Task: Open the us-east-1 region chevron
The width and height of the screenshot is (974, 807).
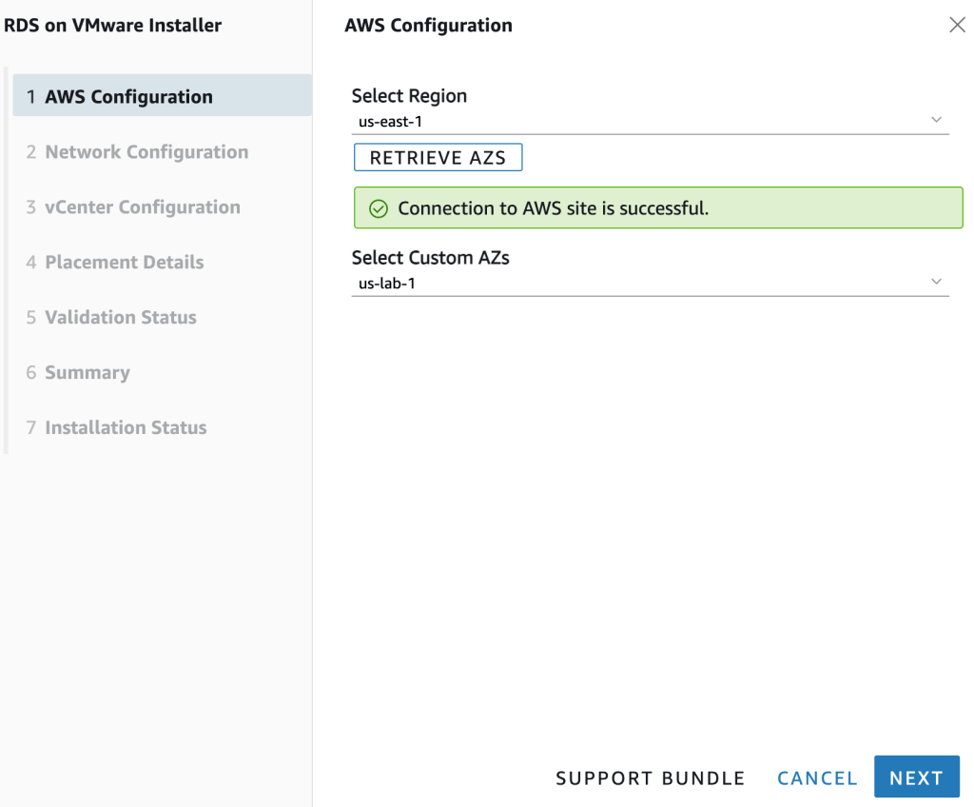Action: click(x=936, y=120)
